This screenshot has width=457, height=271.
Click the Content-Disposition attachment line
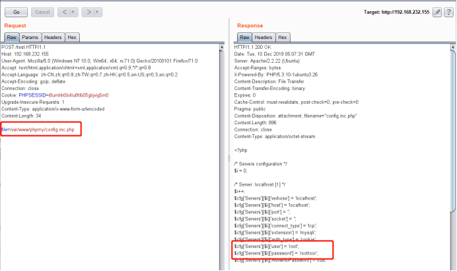tap(296, 116)
